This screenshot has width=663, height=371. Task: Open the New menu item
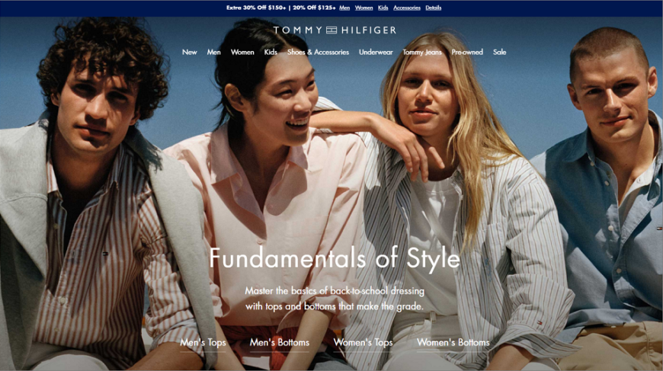190,52
